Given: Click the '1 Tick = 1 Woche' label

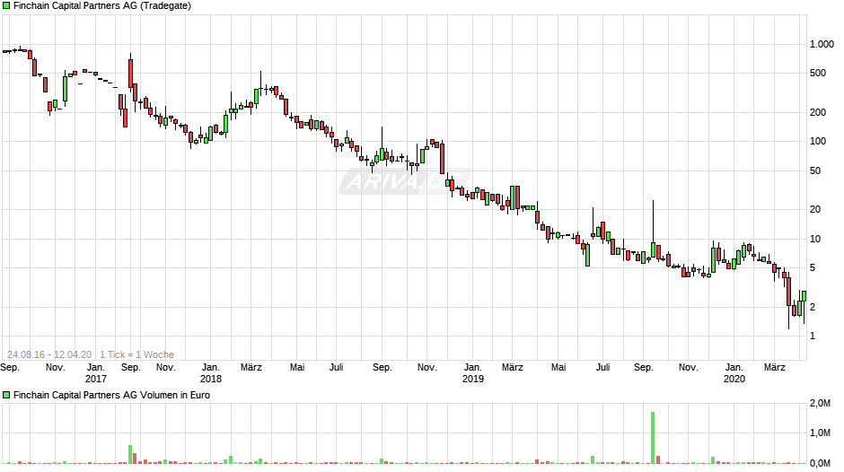Looking at the screenshot, I should (x=136, y=354).
